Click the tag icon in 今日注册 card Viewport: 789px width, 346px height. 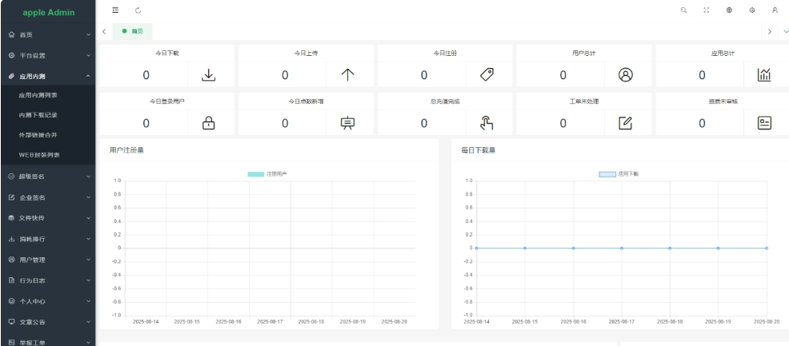485,75
